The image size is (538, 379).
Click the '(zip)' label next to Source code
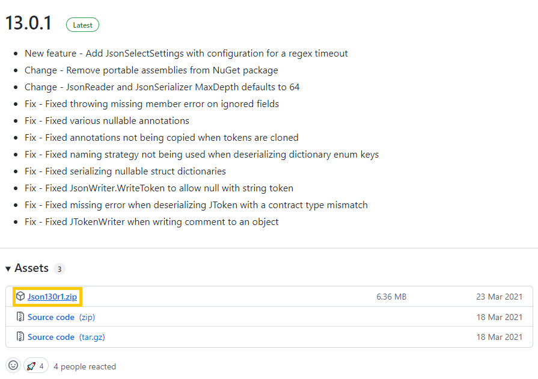pyautogui.click(x=87, y=317)
